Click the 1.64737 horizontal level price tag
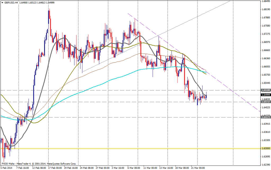The height and width of the screenshot is (170, 271). 265,102
